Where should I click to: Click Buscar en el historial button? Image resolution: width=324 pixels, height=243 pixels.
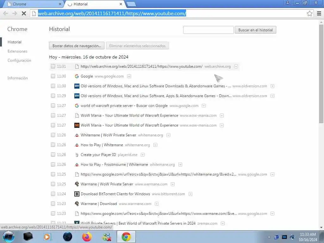coord(255,30)
